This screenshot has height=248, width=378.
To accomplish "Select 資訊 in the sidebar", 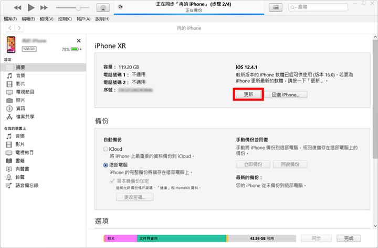I will pyautogui.click(x=43, y=109).
